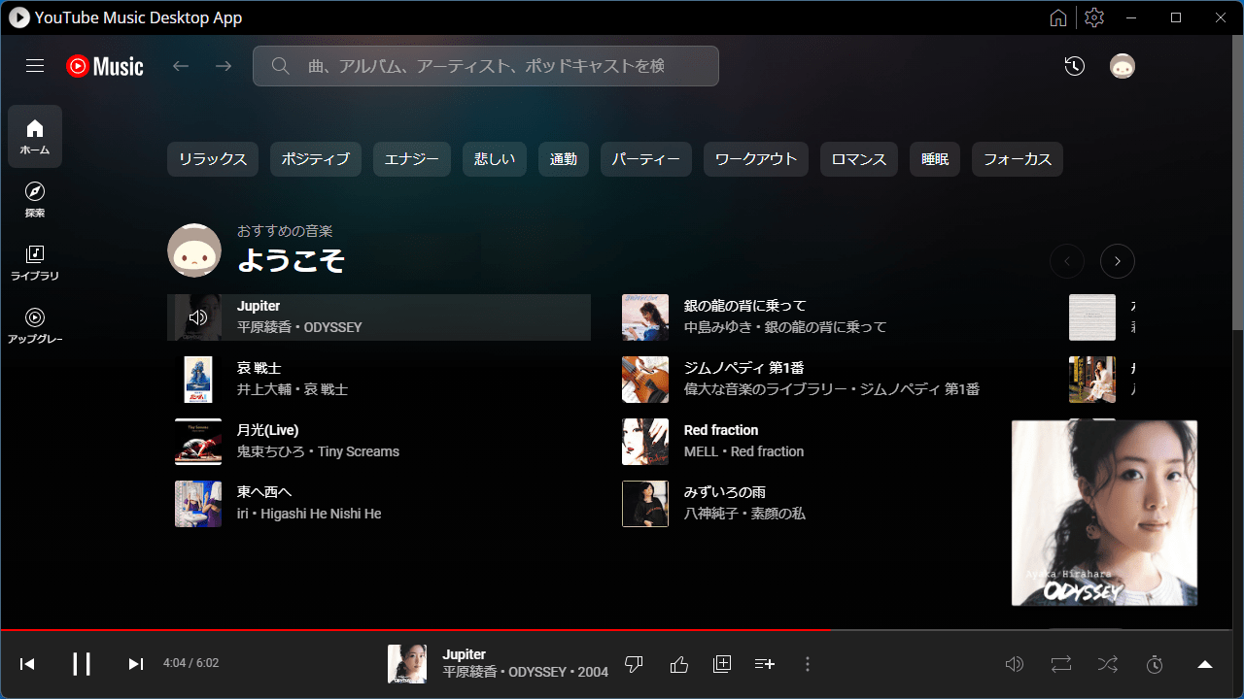Open the ライブラリ sidebar tab
1244x699 pixels.
(x=35, y=262)
